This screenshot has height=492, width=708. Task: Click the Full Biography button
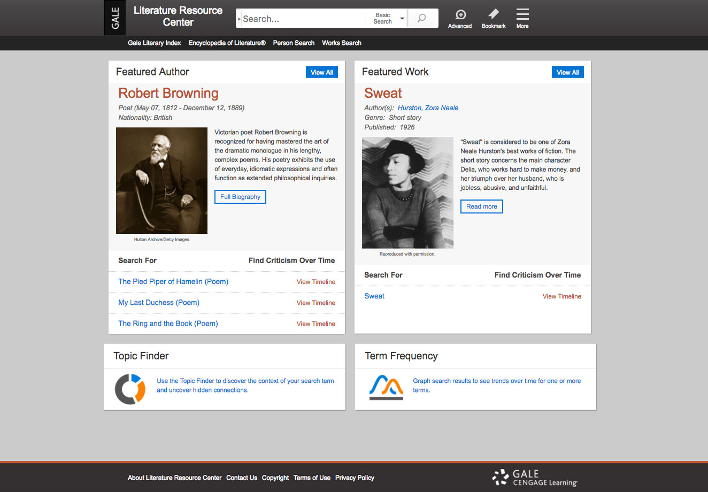pyautogui.click(x=240, y=197)
